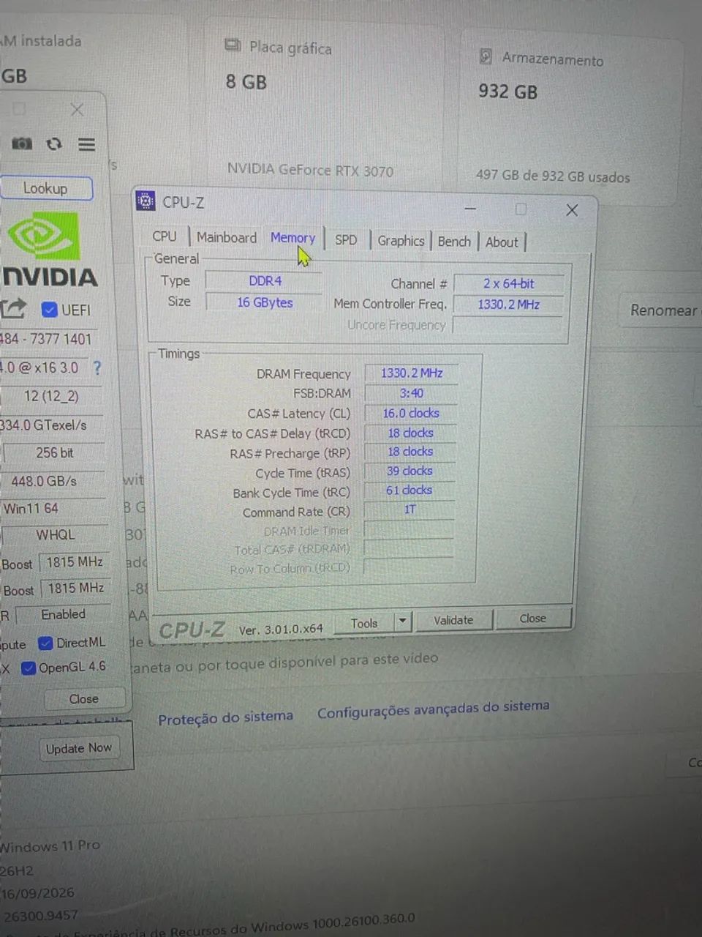The width and height of the screenshot is (702, 937).
Task: Open the About tab in CPU-Z
Action: click(502, 242)
